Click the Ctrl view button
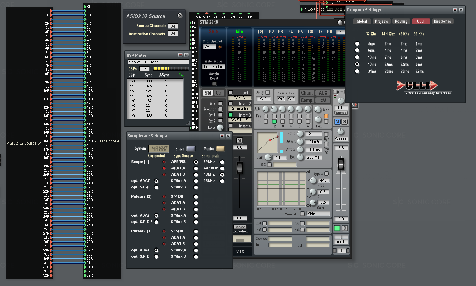476x286 pixels. coord(219,93)
